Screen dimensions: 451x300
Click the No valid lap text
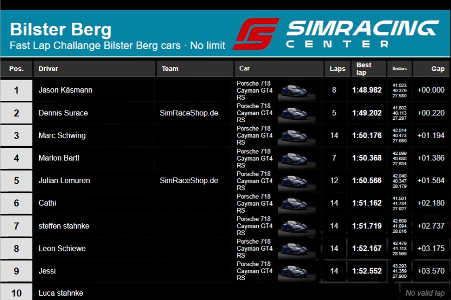coord(425,293)
